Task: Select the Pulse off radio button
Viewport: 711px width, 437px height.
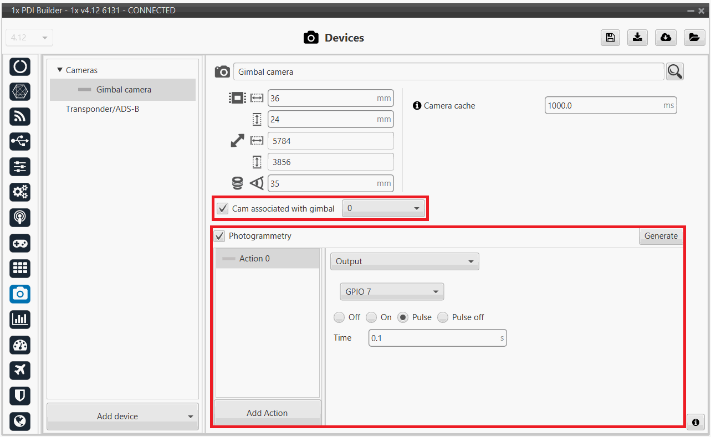Action: [x=443, y=317]
